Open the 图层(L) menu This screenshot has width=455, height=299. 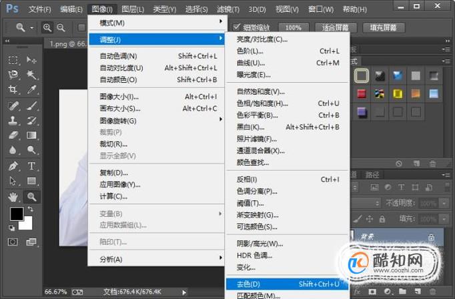tap(133, 9)
